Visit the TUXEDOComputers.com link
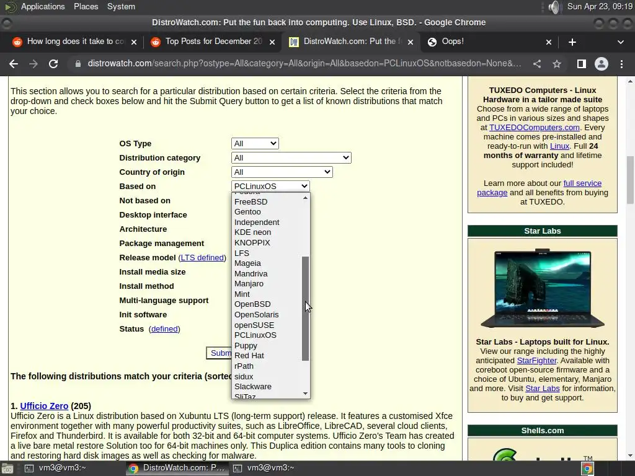 (534, 128)
